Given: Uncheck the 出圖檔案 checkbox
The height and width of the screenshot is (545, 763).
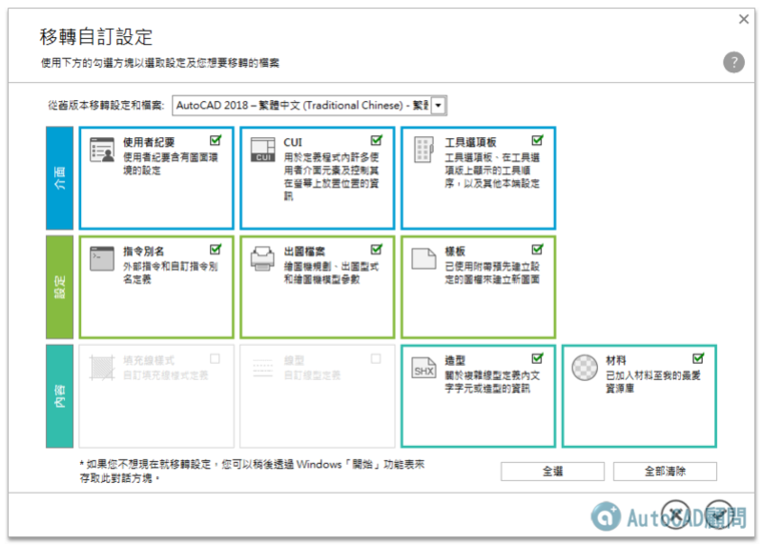Looking at the screenshot, I should click(377, 250).
